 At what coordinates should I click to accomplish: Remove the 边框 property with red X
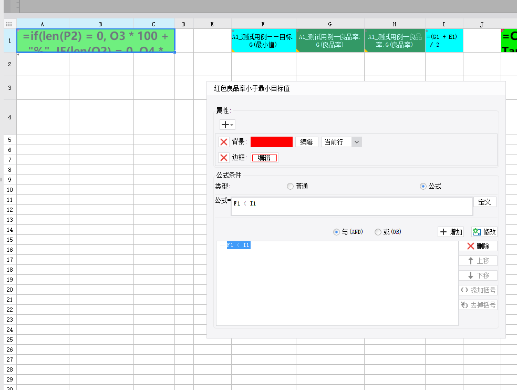pos(223,158)
